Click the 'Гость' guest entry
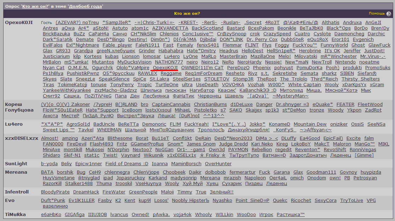 (46, 23)
